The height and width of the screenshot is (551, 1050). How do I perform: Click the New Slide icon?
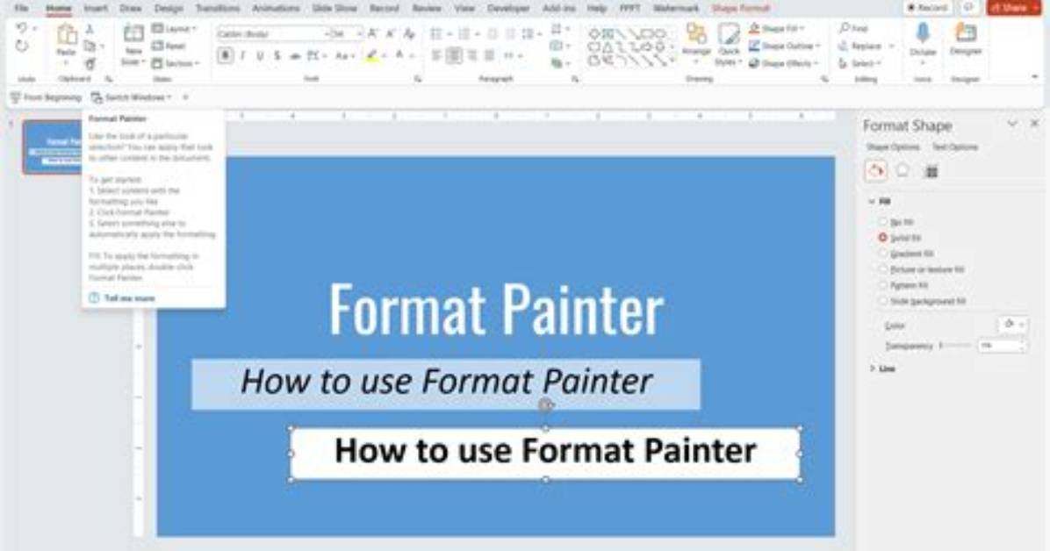point(133,34)
